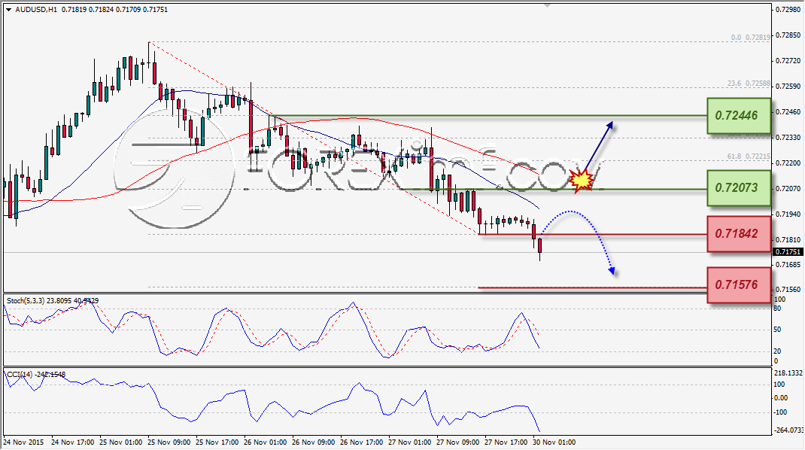
Task: Click the 0.72460 price scale value
Action: pyautogui.click(x=788, y=112)
